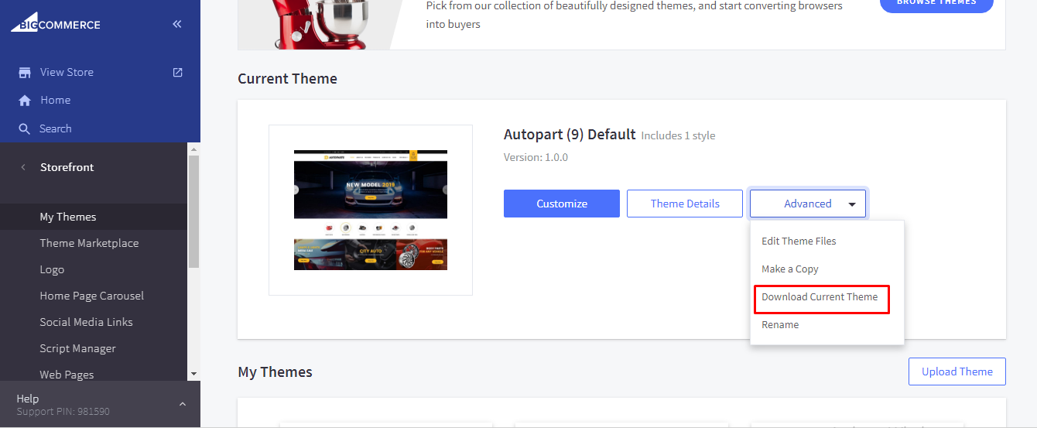Open store in new tab icon
This screenshot has width=1037, height=428.
point(177,72)
